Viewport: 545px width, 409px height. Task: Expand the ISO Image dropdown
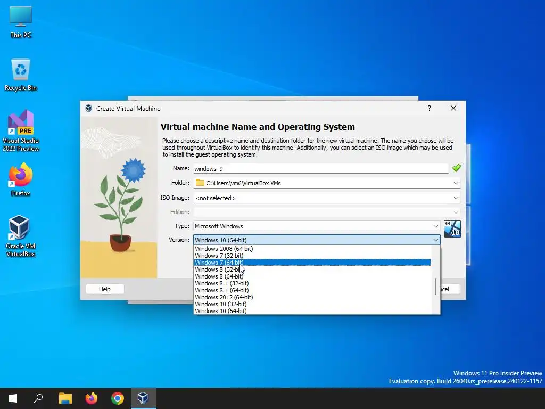pyautogui.click(x=456, y=198)
